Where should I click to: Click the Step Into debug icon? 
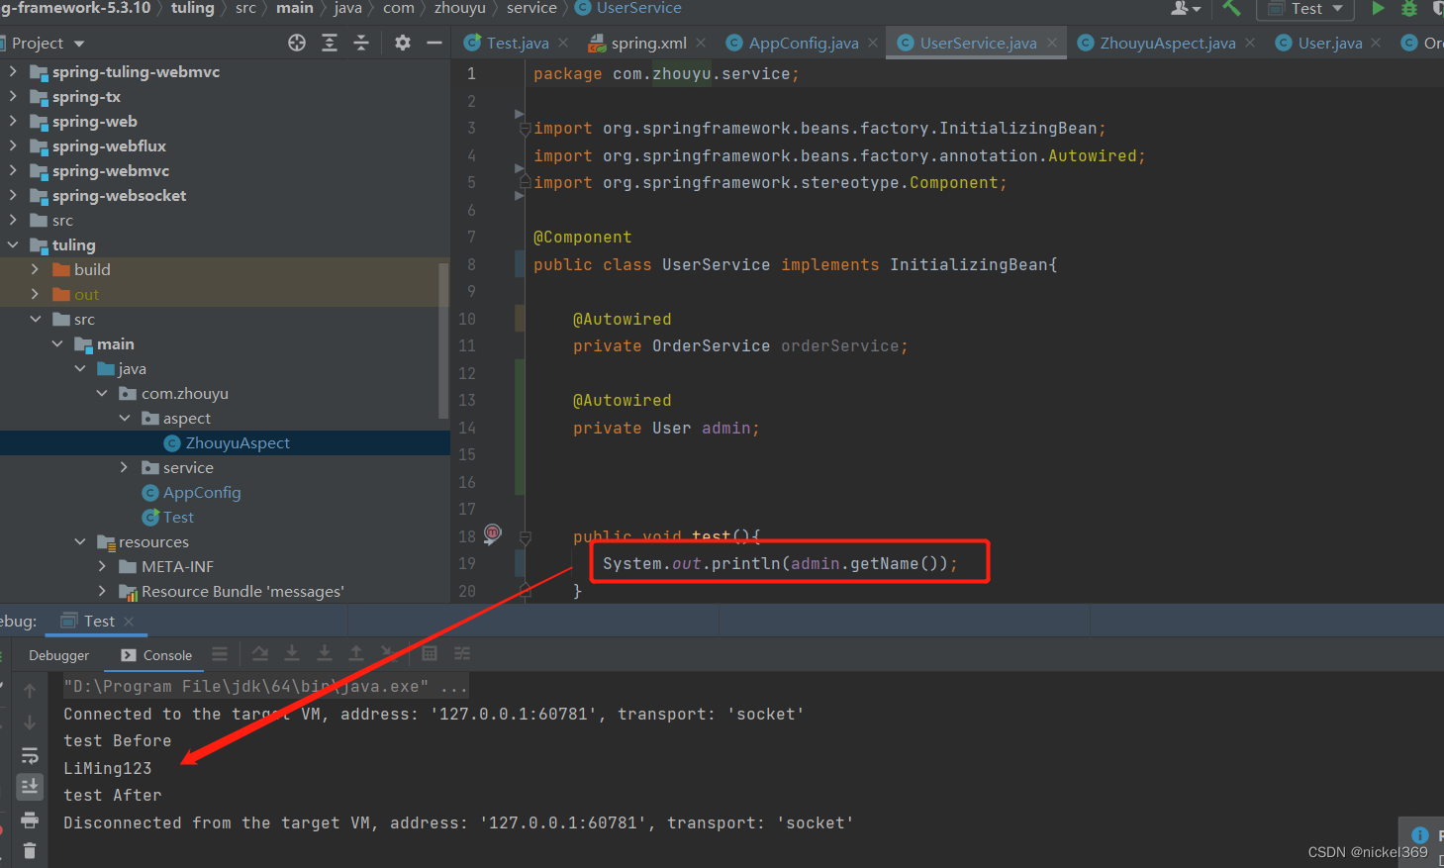coord(292,653)
